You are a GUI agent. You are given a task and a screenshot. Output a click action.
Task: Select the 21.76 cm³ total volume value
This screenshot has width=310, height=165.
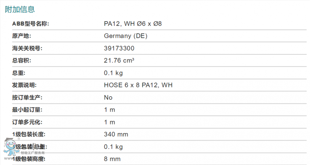(x=119, y=60)
